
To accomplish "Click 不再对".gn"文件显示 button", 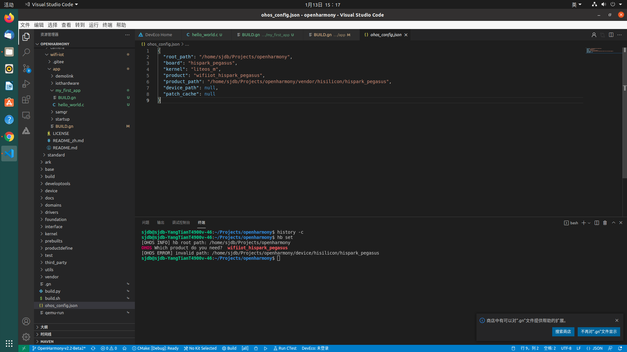I will pyautogui.click(x=599, y=331).
